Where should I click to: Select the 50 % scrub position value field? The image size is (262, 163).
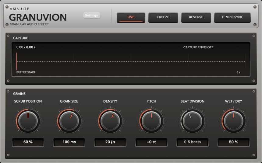pyautogui.click(x=28, y=142)
